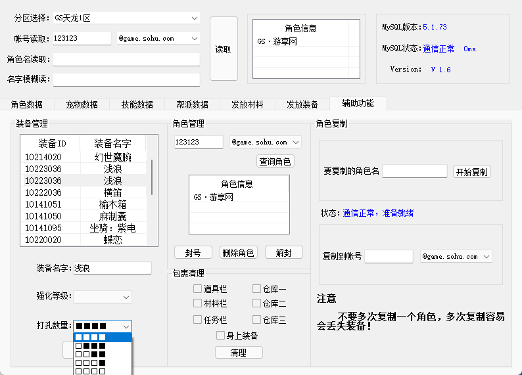Click the large 读取 button

click(x=224, y=49)
